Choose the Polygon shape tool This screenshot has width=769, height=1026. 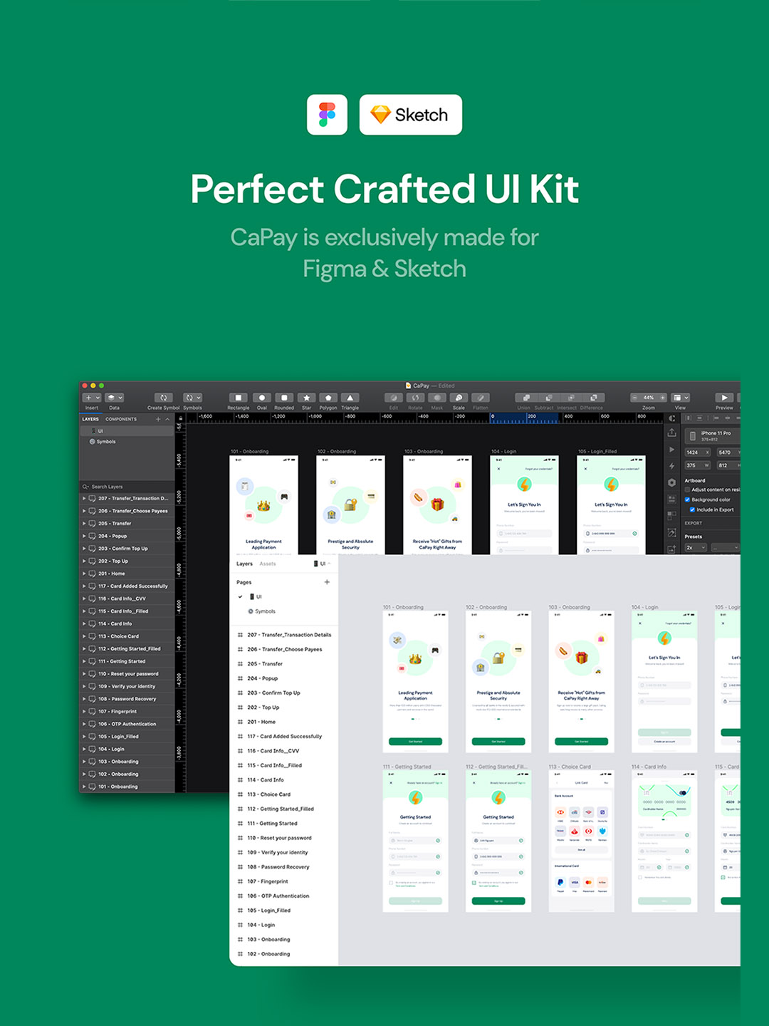pyautogui.click(x=328, y=398)
